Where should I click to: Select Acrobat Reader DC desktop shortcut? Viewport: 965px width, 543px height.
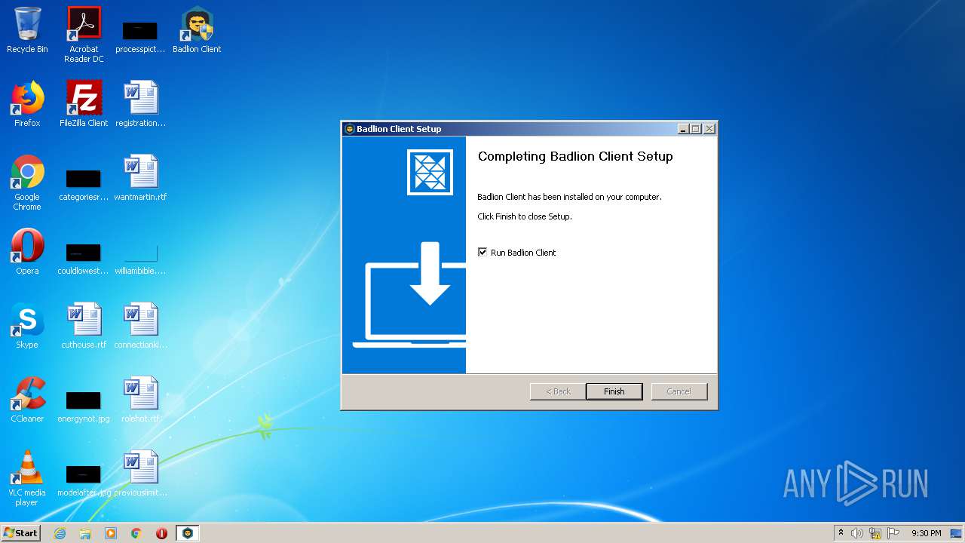(84, 35)
